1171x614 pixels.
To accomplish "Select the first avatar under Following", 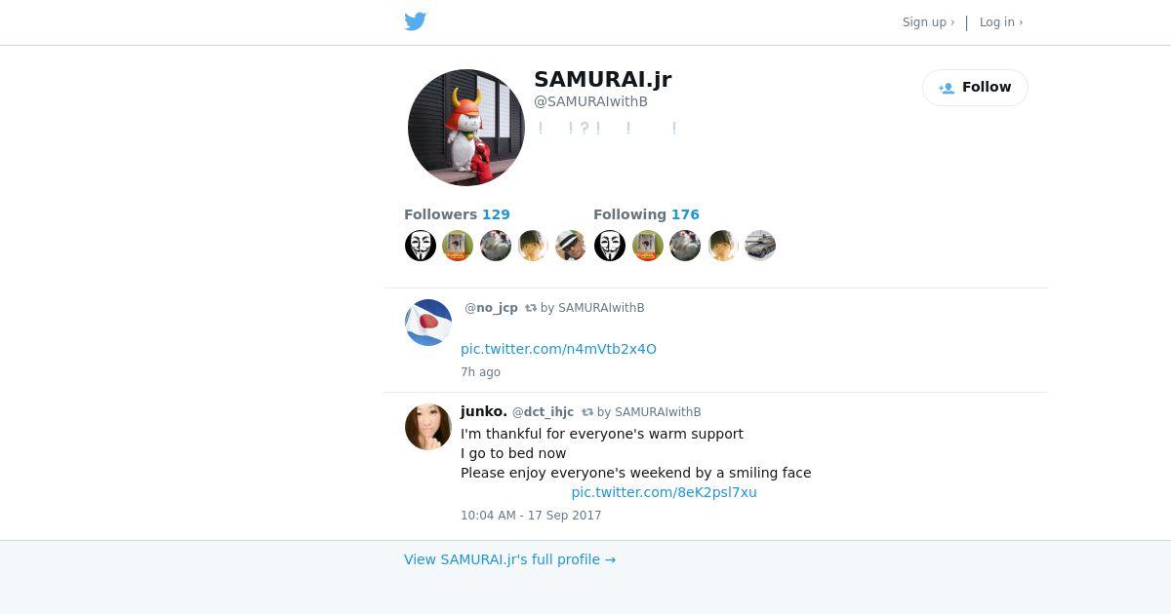I will 610,246.
